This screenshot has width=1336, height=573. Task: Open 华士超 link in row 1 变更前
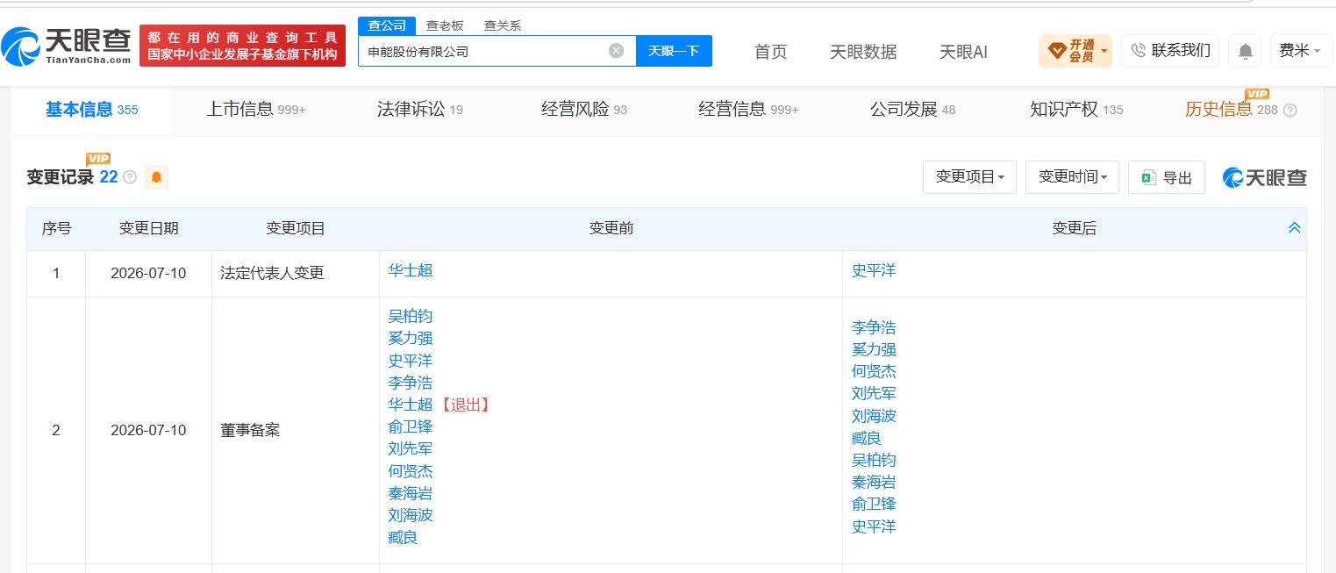tap(411, 270)
